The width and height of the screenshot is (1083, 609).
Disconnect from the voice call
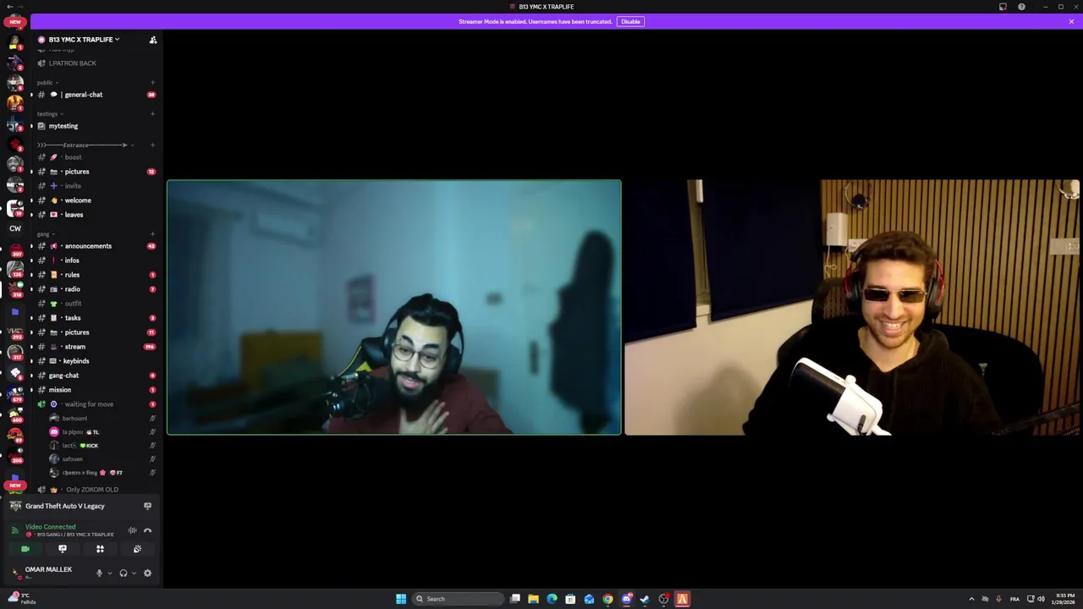[147, 530]
